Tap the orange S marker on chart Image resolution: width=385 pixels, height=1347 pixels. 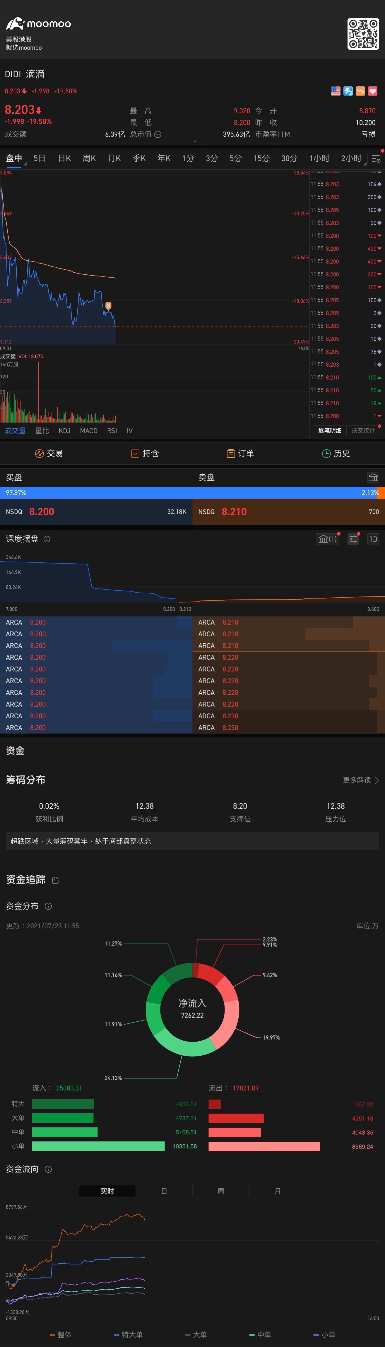tap(108, 305)
